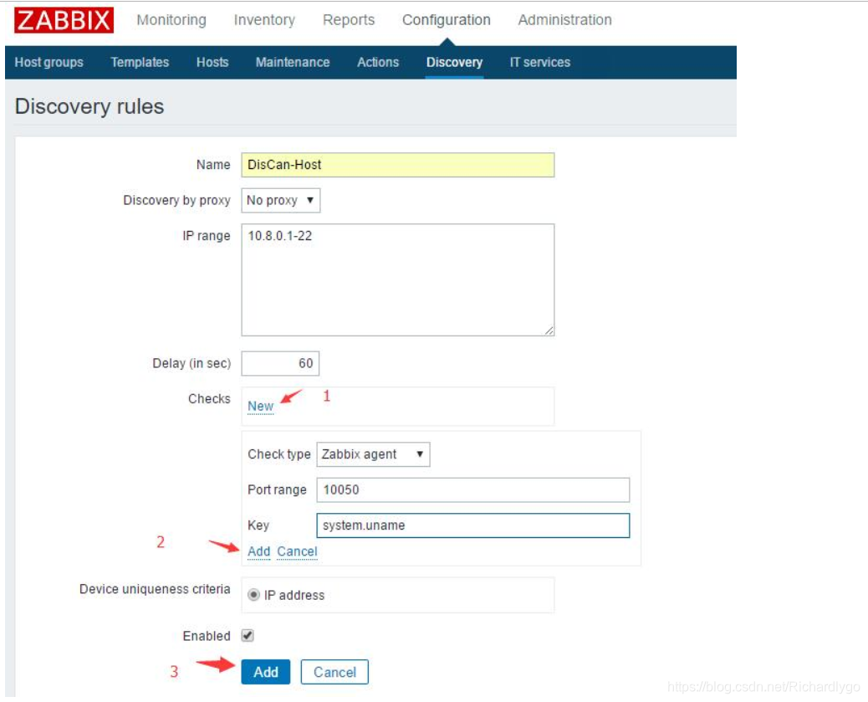Click the Cancel button next to Add
Viewport: 868px width, 702px height.
334,672
